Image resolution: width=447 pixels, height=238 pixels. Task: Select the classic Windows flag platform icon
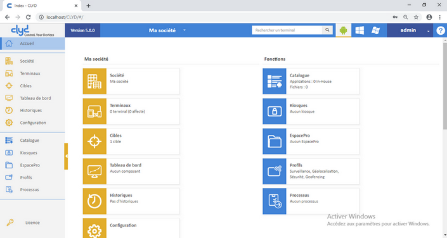tap(376, 30)
